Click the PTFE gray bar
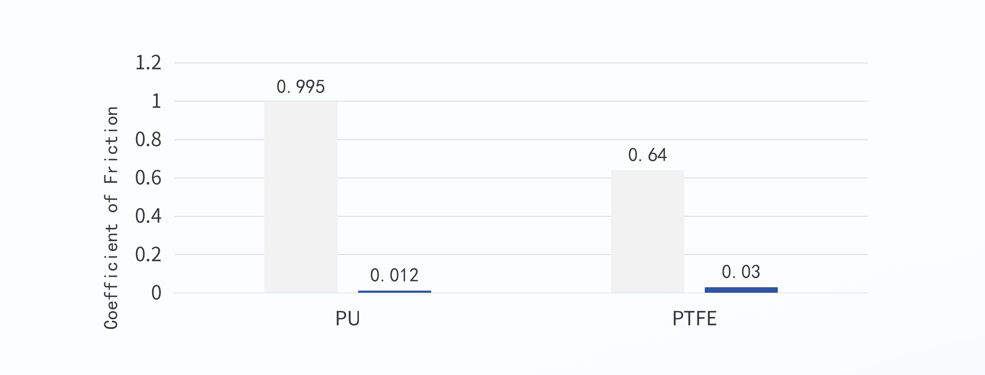This screenshot has height=375, width=985. (647, 232)
